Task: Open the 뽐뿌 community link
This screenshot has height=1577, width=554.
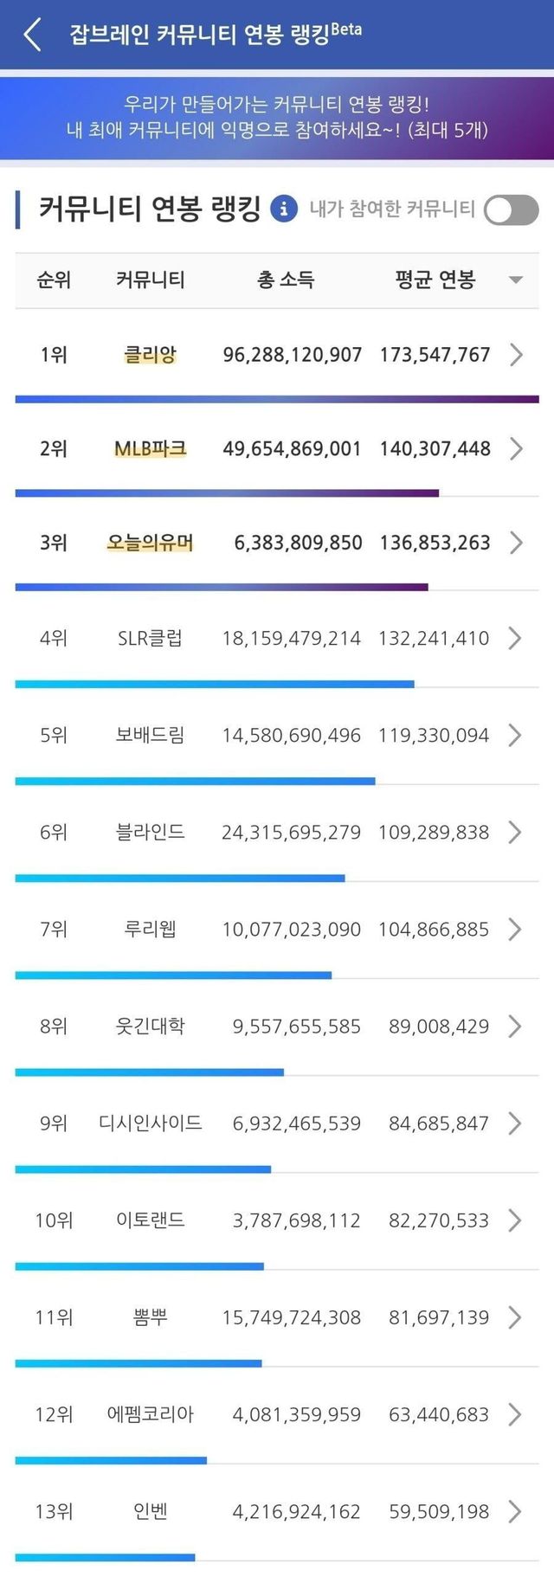Action: point(151,1317)
